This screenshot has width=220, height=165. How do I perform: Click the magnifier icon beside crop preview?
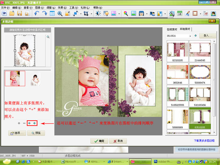pyautogui.click(x=48, y=37)
